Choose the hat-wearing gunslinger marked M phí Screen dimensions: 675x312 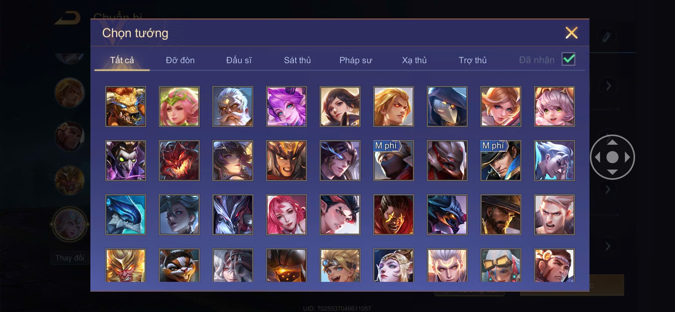click(501, 161)
